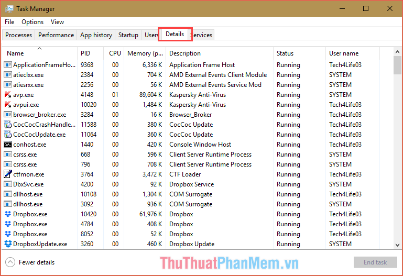The height and width of the screenshot is (276, 403).
Task: Open the File menu
Action: (9, 22)
